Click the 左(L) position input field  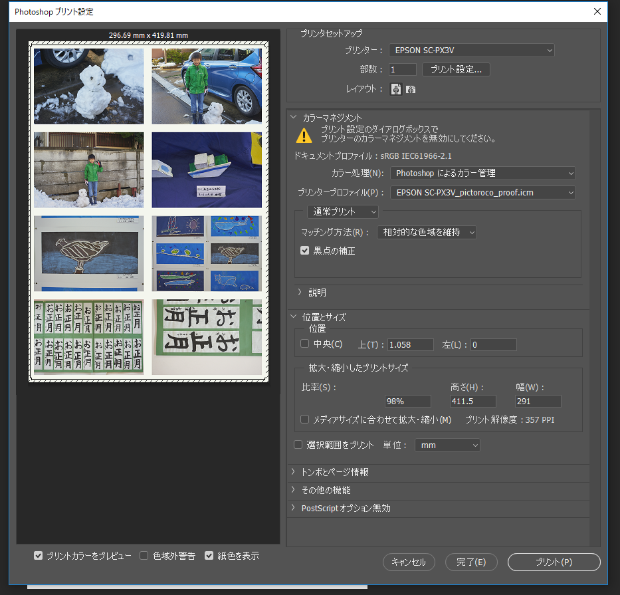point(494,344)
